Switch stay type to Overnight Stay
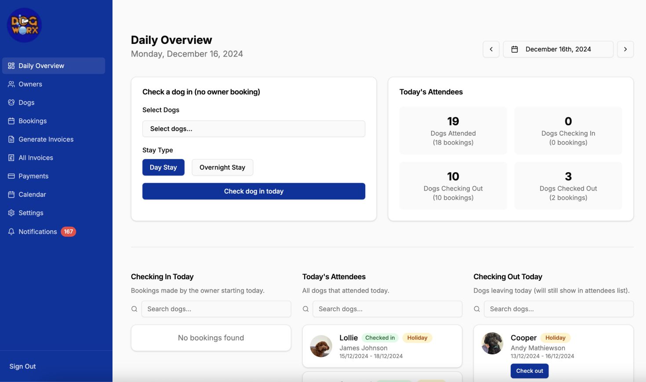The width and height of the screenshot is (646, 382). tap(222, 167)
